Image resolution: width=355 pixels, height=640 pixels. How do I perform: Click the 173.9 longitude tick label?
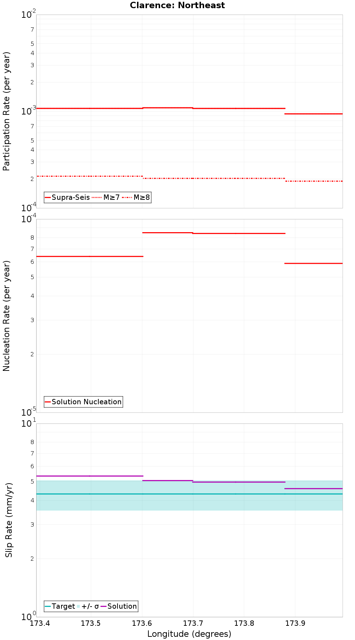[x=295, y=623]
